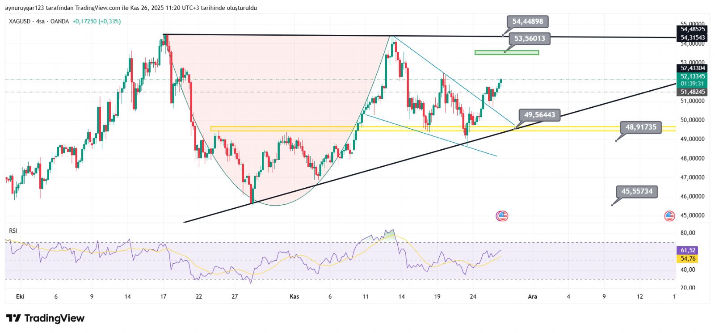Click the purple RSI value 61,52 tag

coord(688,250)
